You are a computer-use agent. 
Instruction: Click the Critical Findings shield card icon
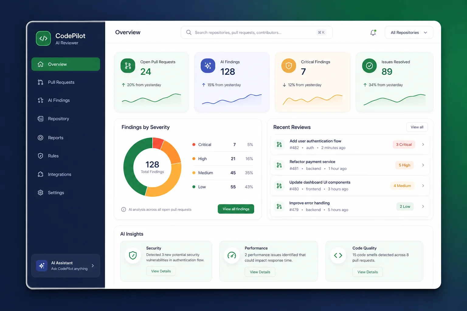click(289, 66)
